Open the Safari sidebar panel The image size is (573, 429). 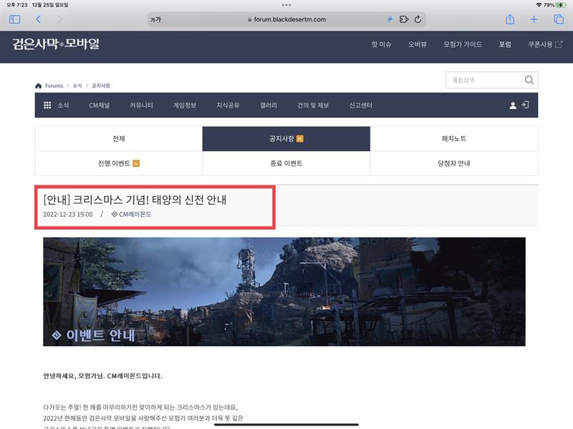tap(14, 19)
